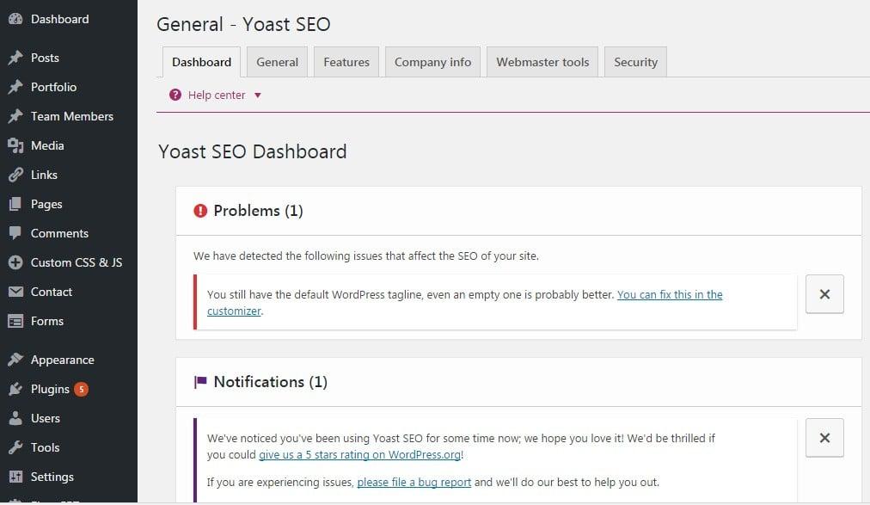
Task: Dismiss the Yoast SEO rating notification
Action: [824, 438]
